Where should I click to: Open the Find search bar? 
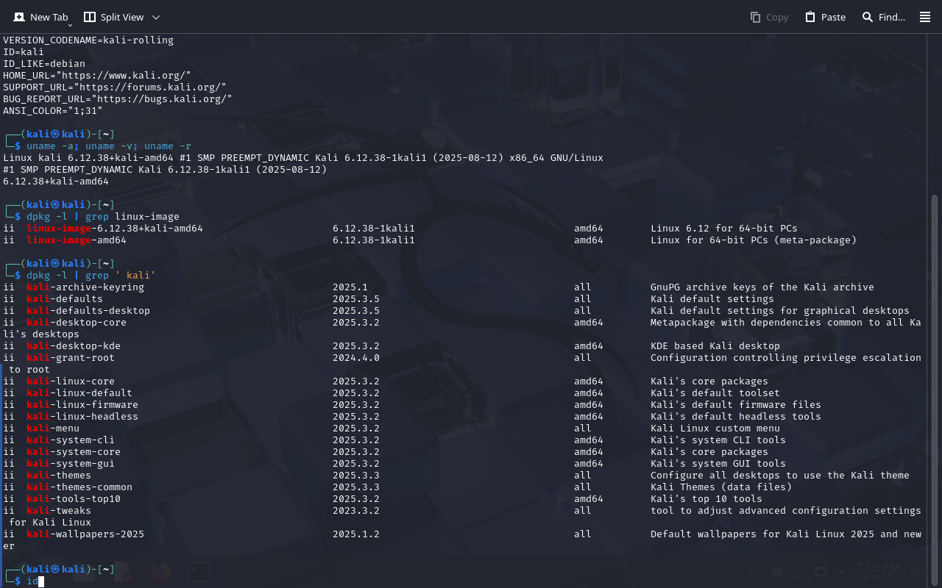pos(883,17)
